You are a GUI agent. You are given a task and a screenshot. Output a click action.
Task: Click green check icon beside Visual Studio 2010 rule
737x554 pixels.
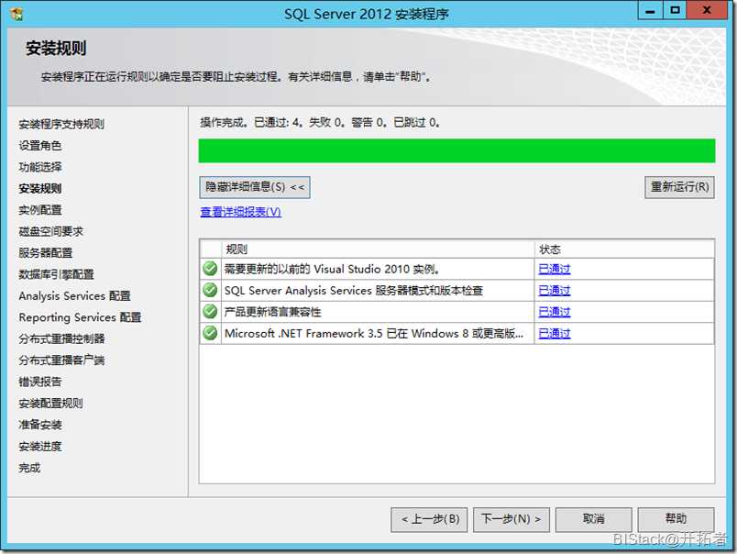click(x=210, y=269)
